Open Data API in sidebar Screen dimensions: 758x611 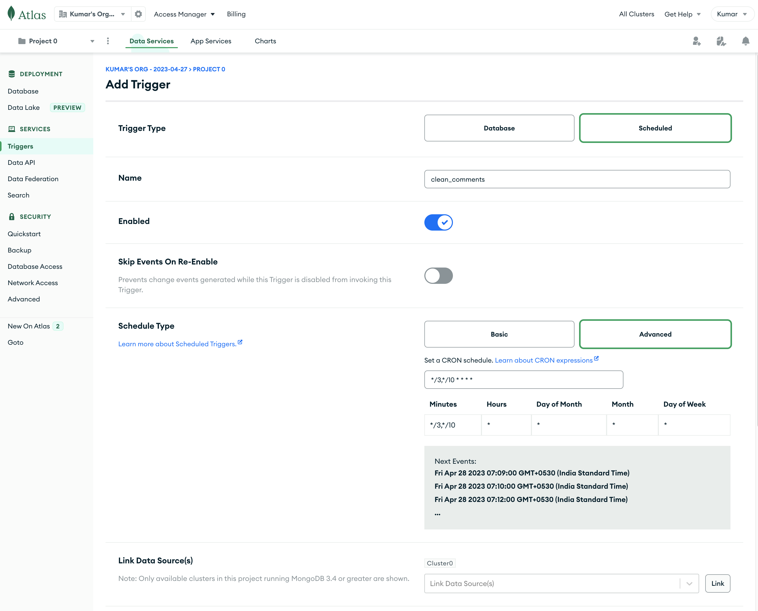pos(21,163)
